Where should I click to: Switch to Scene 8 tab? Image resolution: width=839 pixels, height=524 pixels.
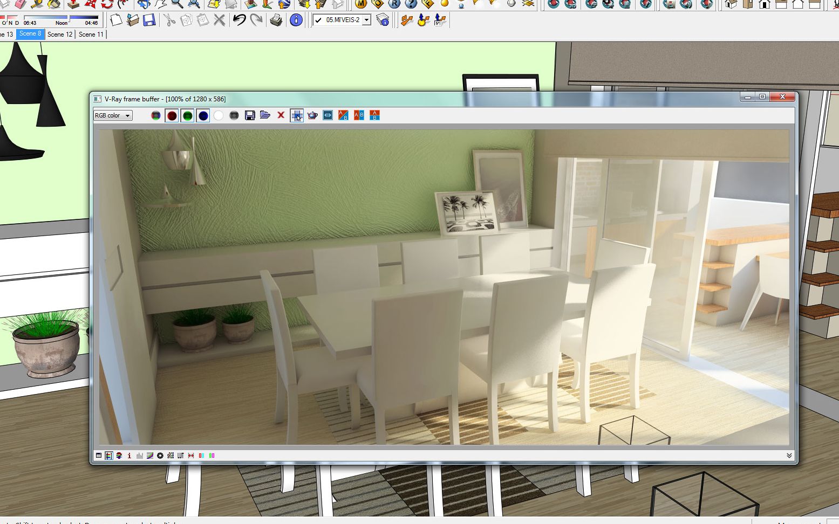pos(30,34)
